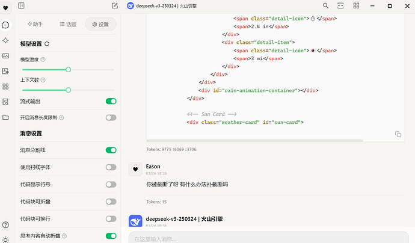
Task: Open the agents sparkle sidebar icon
Action: pyautogui.click(x=5, y=40)
